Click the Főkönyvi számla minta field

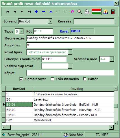(54, 59)
